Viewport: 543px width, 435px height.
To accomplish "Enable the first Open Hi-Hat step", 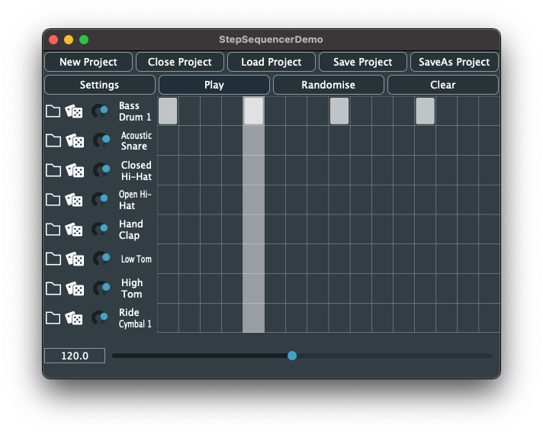I will [168, 200].
